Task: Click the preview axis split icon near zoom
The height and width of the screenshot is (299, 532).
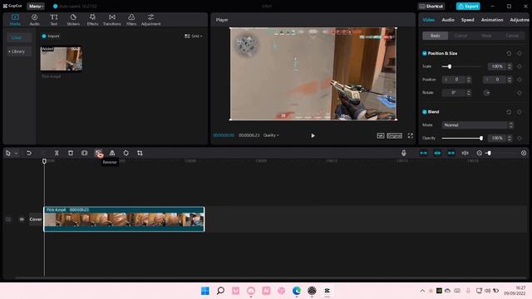Action: click(x=465, y=153)
